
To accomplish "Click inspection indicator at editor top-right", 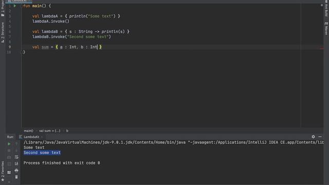I will (x=322, y=5).
